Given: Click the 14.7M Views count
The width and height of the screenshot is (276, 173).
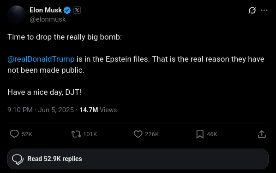Looking at the screenshot, I should 98,110.
